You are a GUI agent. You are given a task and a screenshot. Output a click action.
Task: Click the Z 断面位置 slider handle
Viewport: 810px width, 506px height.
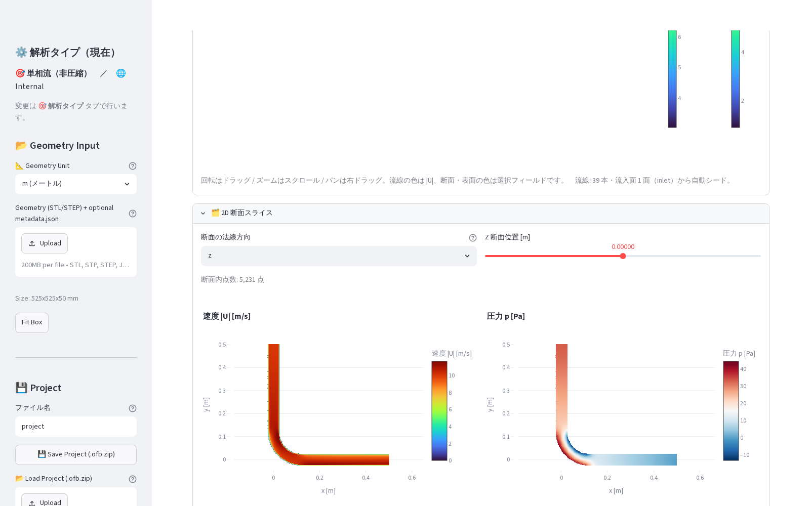click(623, 256)
